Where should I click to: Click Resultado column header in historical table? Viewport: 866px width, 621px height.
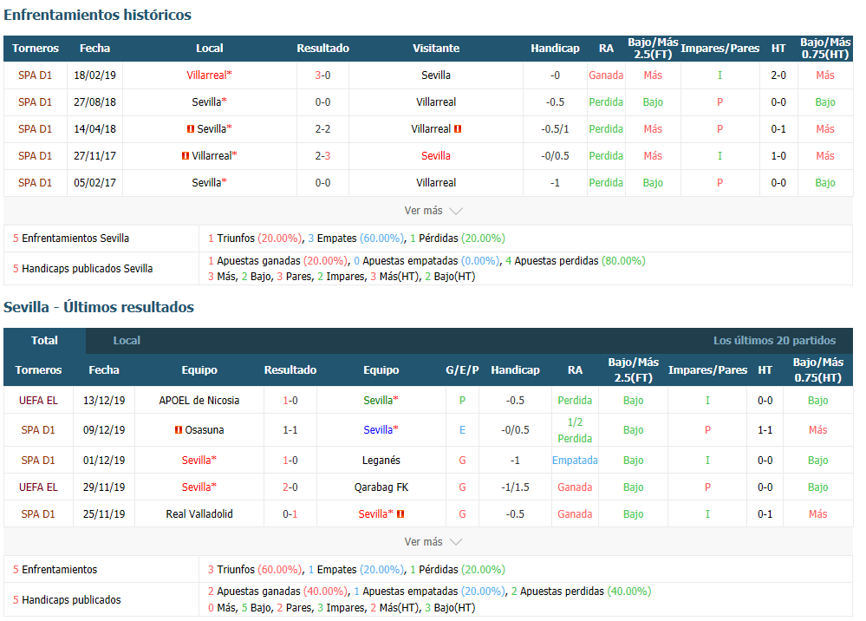(x=322, y=48)
